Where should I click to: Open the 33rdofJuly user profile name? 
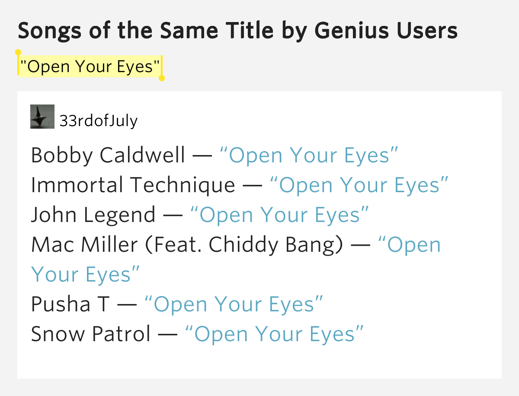click(99, 121)
